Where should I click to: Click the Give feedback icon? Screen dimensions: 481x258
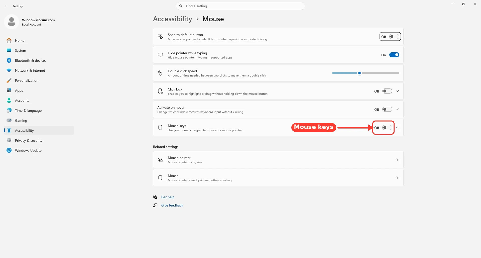(155, 205)
